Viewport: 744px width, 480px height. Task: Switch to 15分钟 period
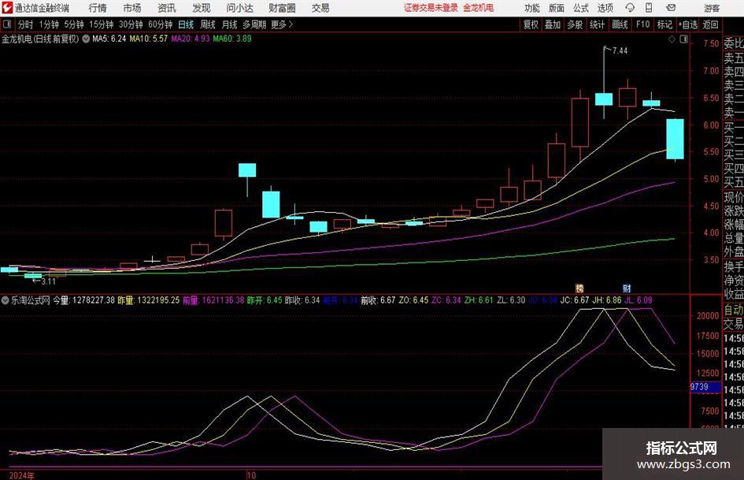pyautogui.click(x=102, y=24)
